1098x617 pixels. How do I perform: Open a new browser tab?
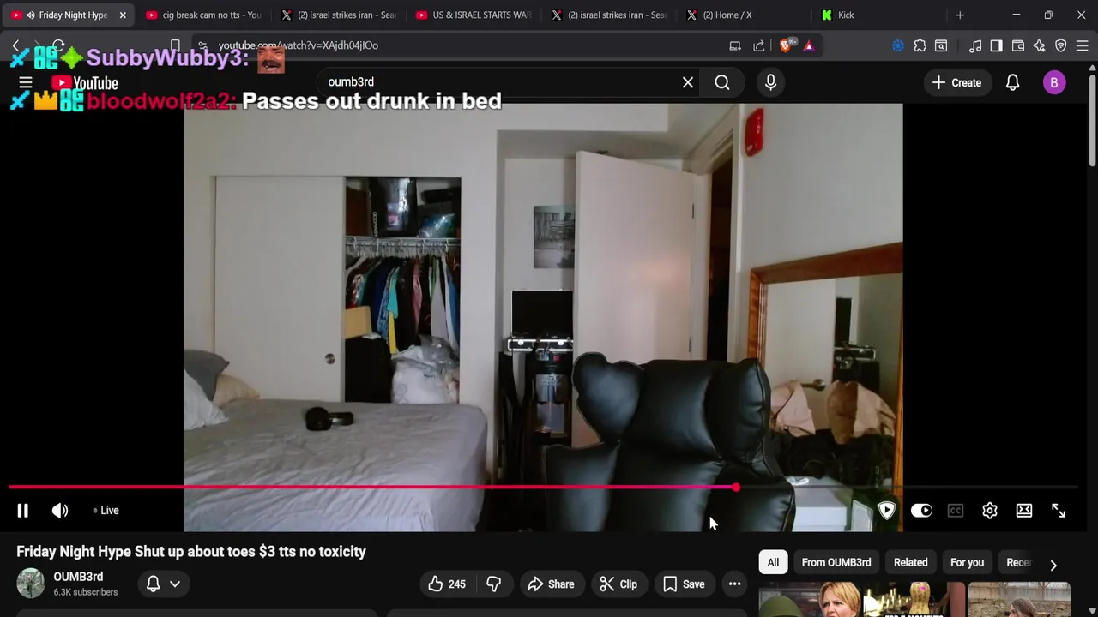point(960,15)
